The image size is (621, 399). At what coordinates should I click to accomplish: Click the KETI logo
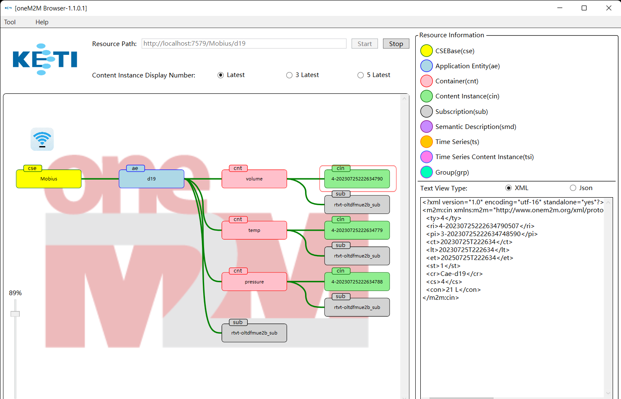click(x=45, y=59)
